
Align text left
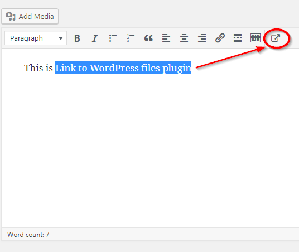click(166, 38)
